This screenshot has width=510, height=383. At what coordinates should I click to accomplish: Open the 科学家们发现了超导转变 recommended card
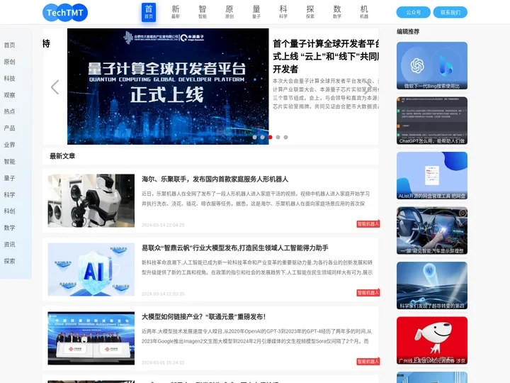(x=432, y=286)
